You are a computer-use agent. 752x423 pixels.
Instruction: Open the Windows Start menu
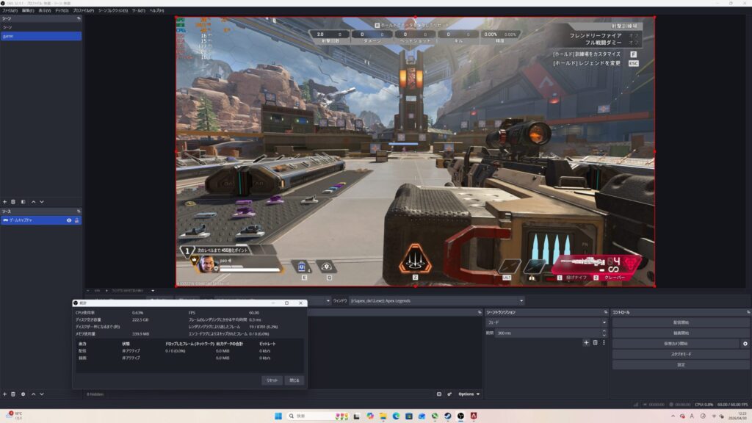[x=278, y=416]
